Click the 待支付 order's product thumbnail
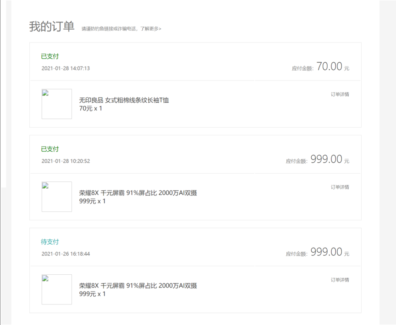Screen dimensions: 396x325 57,289
